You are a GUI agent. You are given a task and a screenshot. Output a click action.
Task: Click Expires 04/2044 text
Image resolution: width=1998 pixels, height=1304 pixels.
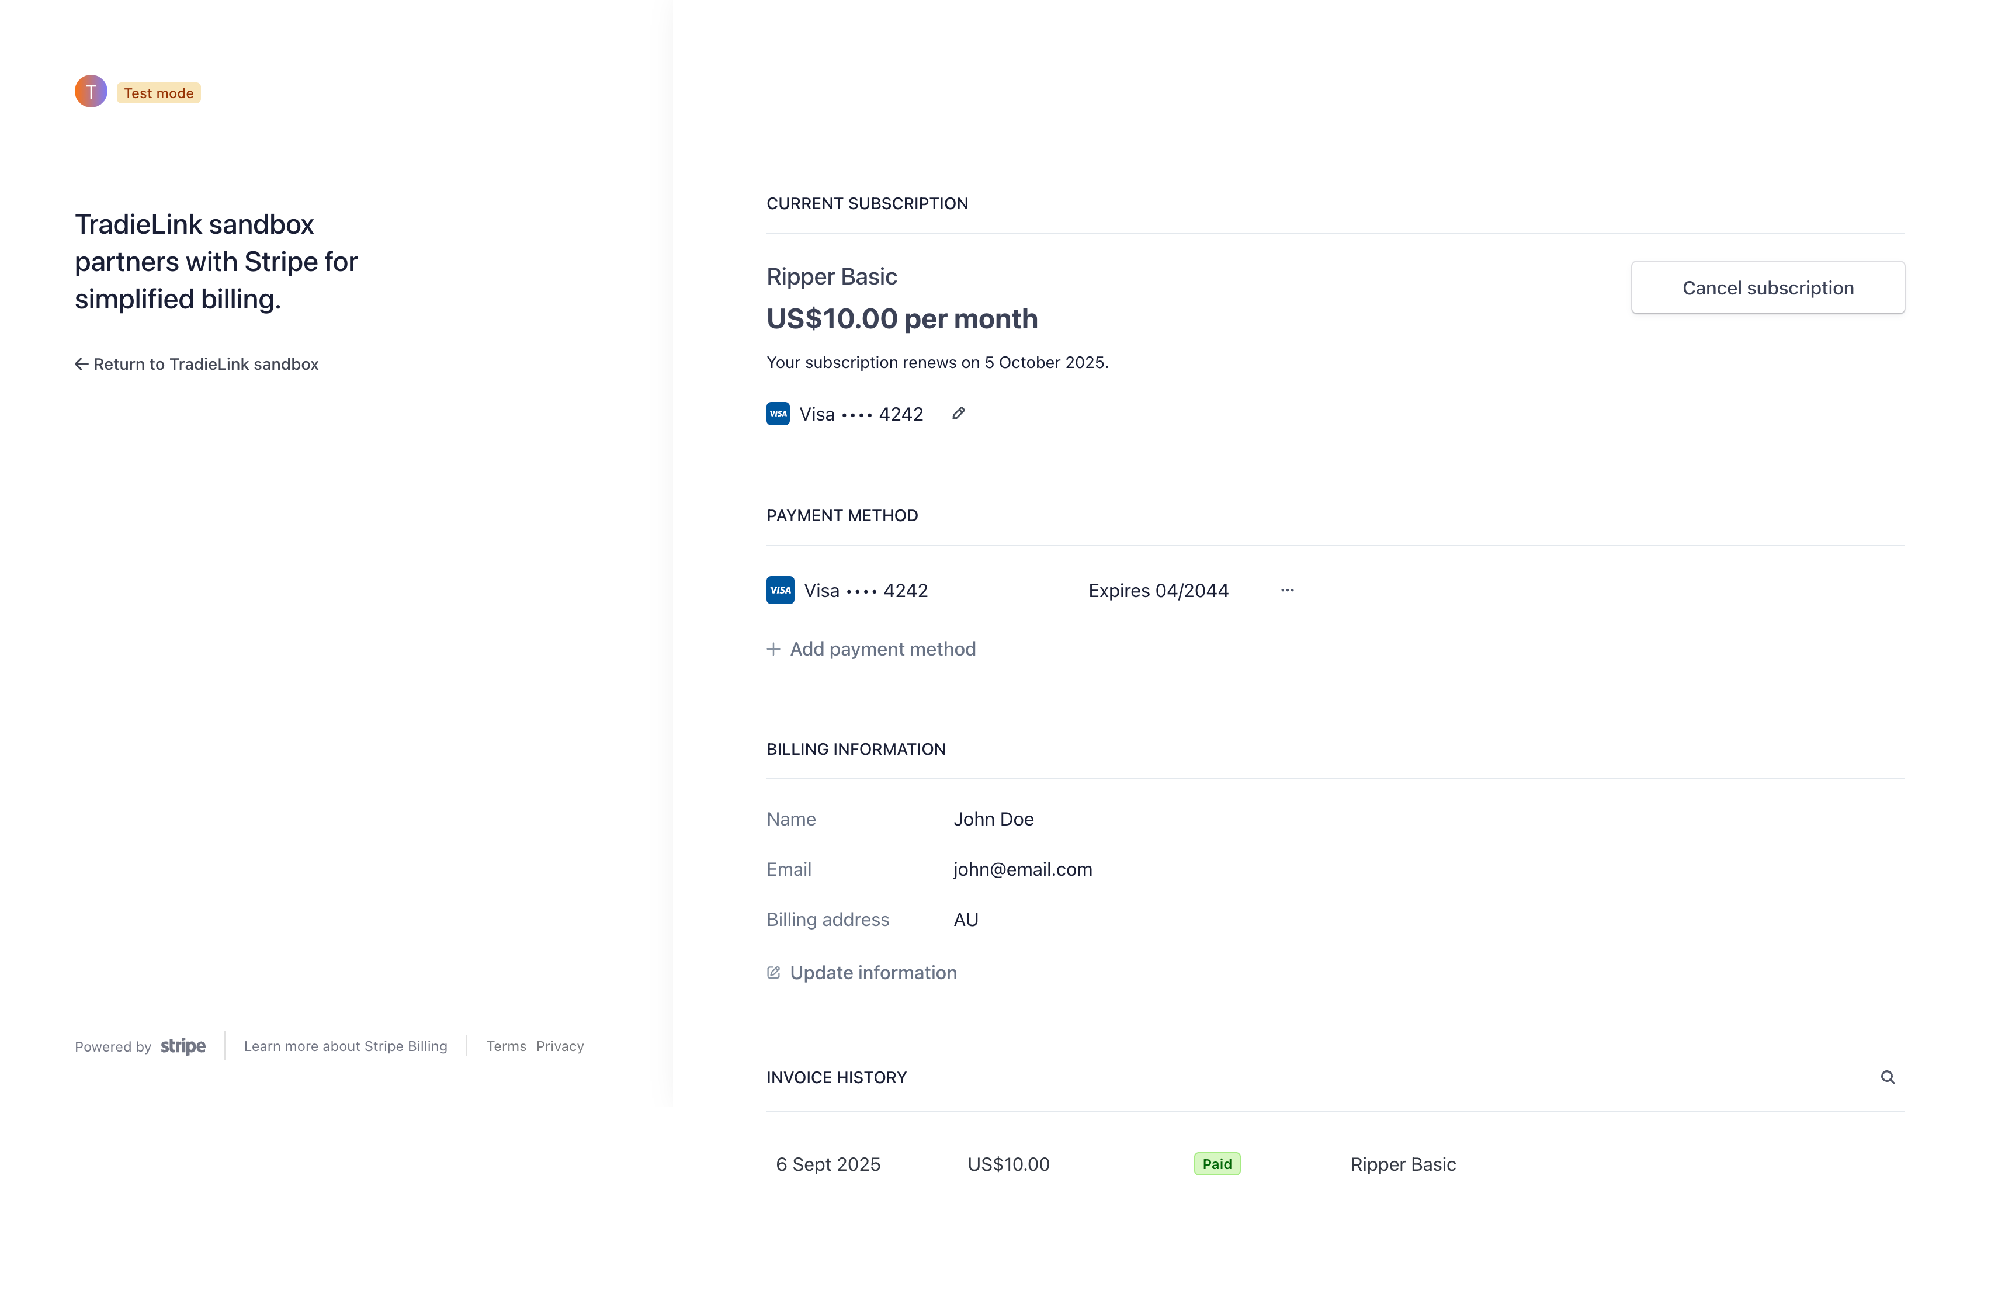[1158, 591]
